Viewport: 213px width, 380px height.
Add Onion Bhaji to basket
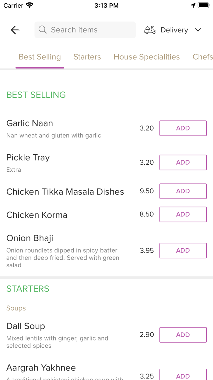[x=183, y=250]
